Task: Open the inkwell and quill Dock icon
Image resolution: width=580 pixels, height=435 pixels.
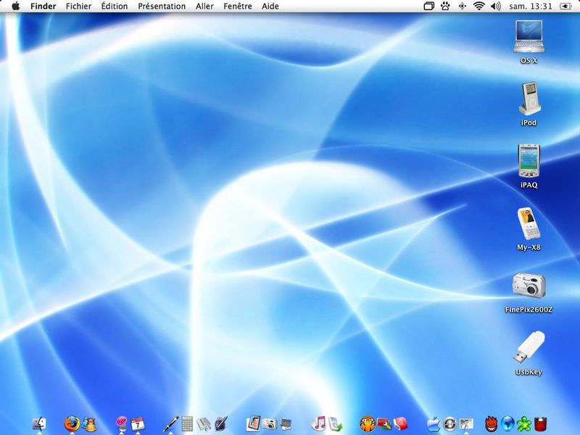Action: click(x=220, y=424)
